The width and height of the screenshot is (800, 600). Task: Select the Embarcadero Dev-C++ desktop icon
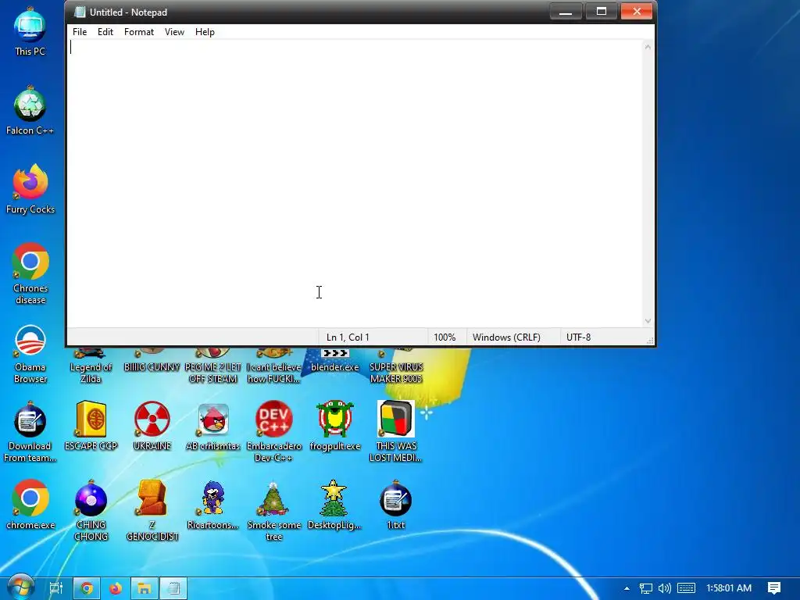[x=274, y=432]
